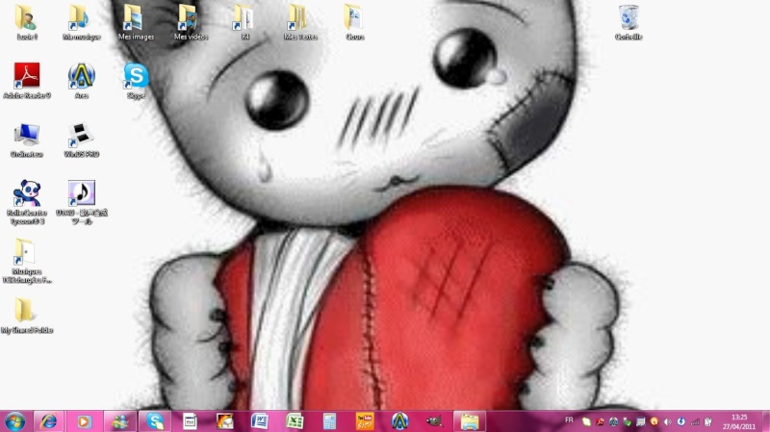Viewport: 770px width, 432px height.
Task: Open the Windows Start menu
Action: (14, 421)
